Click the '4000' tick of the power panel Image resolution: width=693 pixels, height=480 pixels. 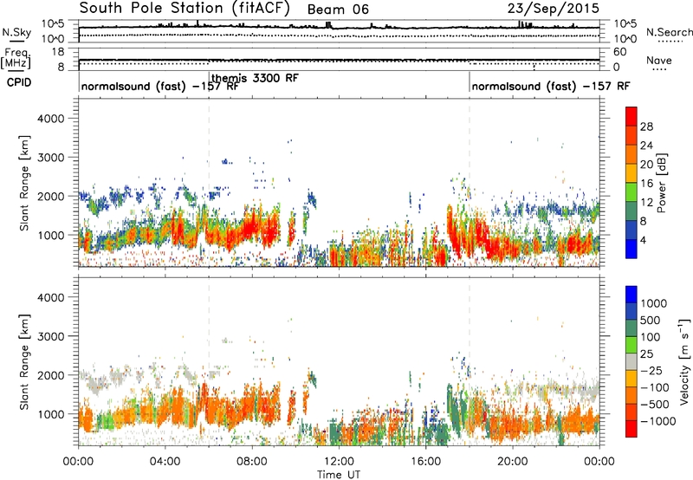[x=50, y=119]
